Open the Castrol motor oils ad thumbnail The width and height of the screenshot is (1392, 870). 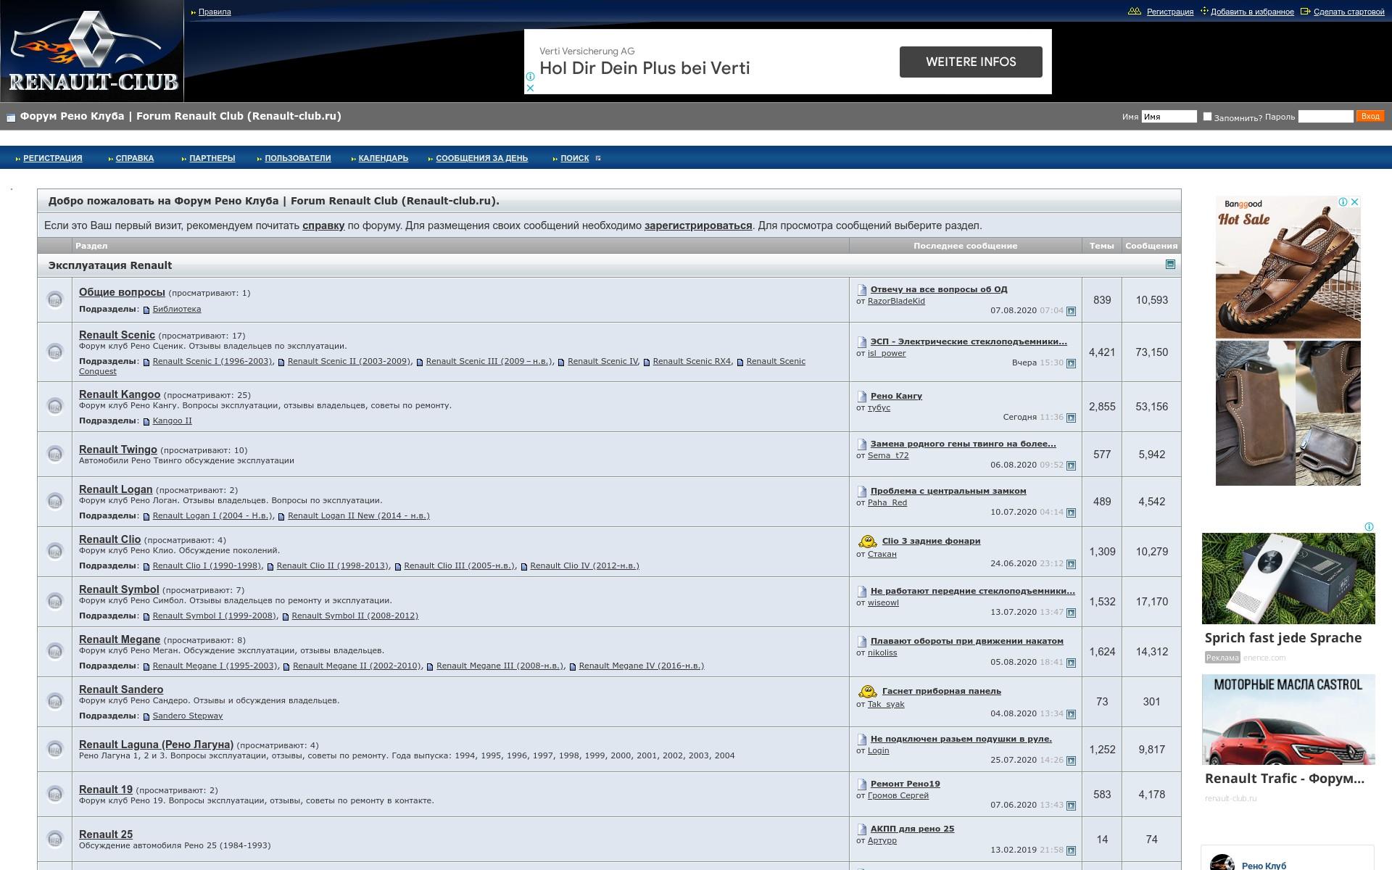[x=1288, y=720]
